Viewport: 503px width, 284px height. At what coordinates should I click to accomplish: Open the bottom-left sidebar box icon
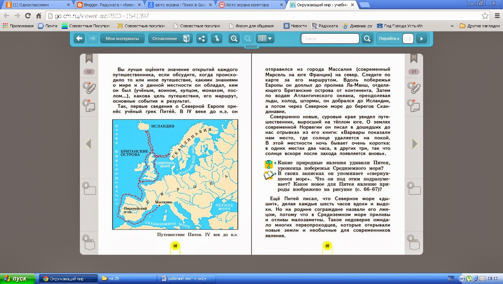pos(89,243)
